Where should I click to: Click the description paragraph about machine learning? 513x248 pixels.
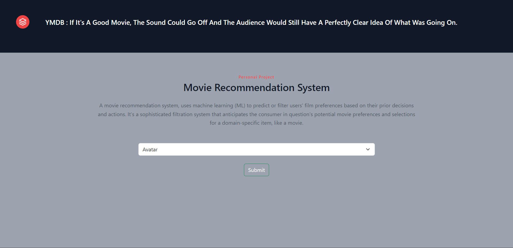[256, 114]
